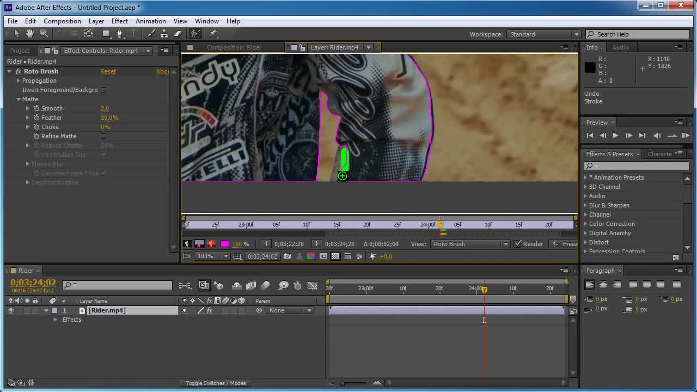The height and width of the screenshot is (392, 697).
Task: Select the Zoom magnifier tool
Action: click(x=44, y=34)
